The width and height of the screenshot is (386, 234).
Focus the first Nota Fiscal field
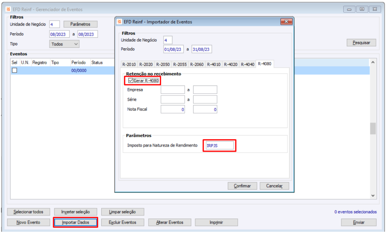[173, 109]
